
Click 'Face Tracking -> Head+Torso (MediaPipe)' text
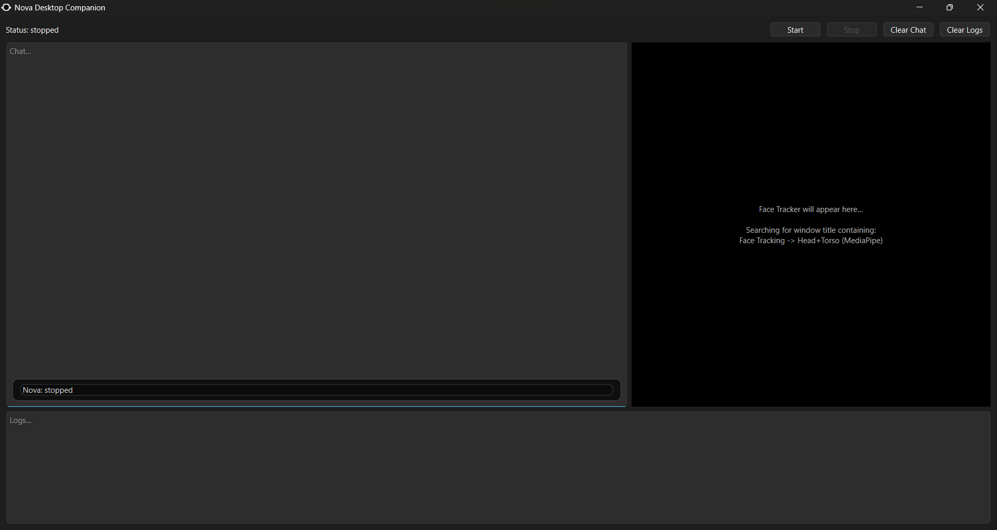tap(811, 241)
